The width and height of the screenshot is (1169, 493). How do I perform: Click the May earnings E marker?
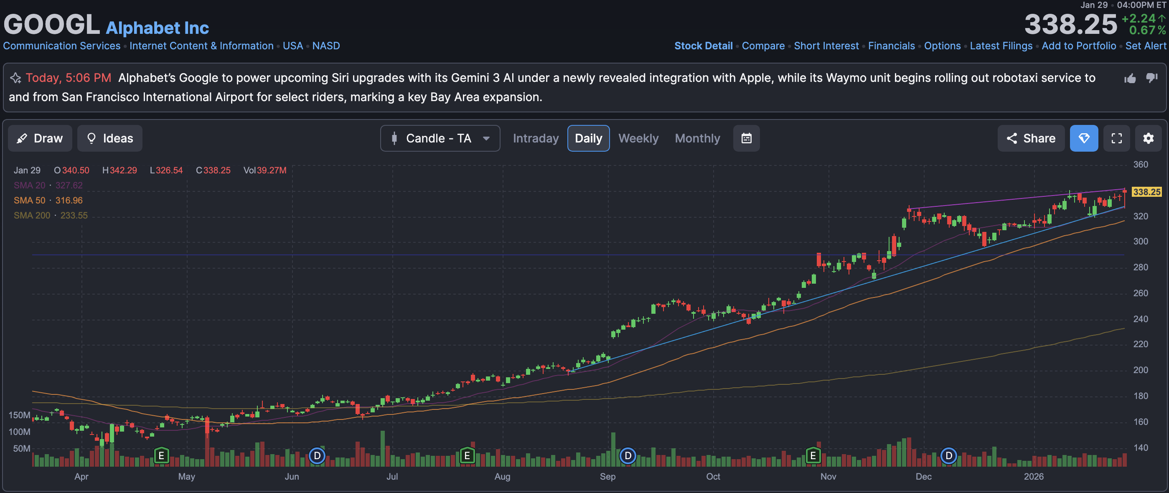[x=161, y=455]
